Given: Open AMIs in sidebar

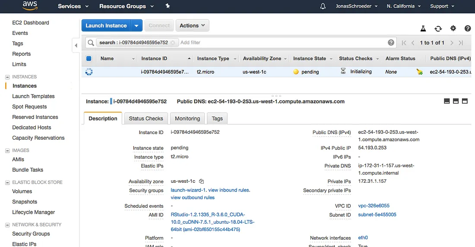Looking at the screenshot, I should pyautogui.click(x=18, y=159).
